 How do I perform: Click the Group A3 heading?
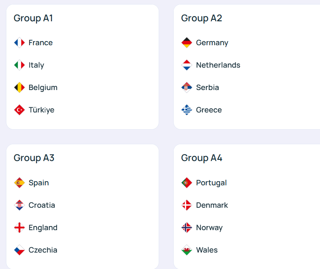(34, 158)
